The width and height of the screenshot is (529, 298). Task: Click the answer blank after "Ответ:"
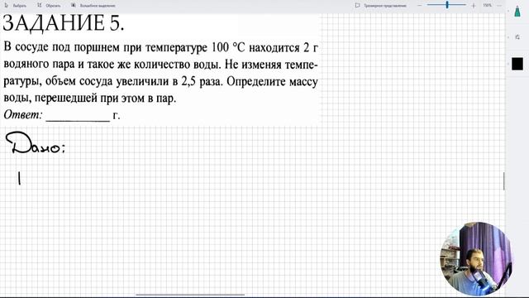(x=78, y=117)
